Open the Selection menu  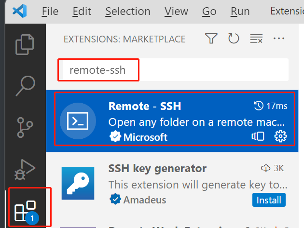click(x=128, y=11)
